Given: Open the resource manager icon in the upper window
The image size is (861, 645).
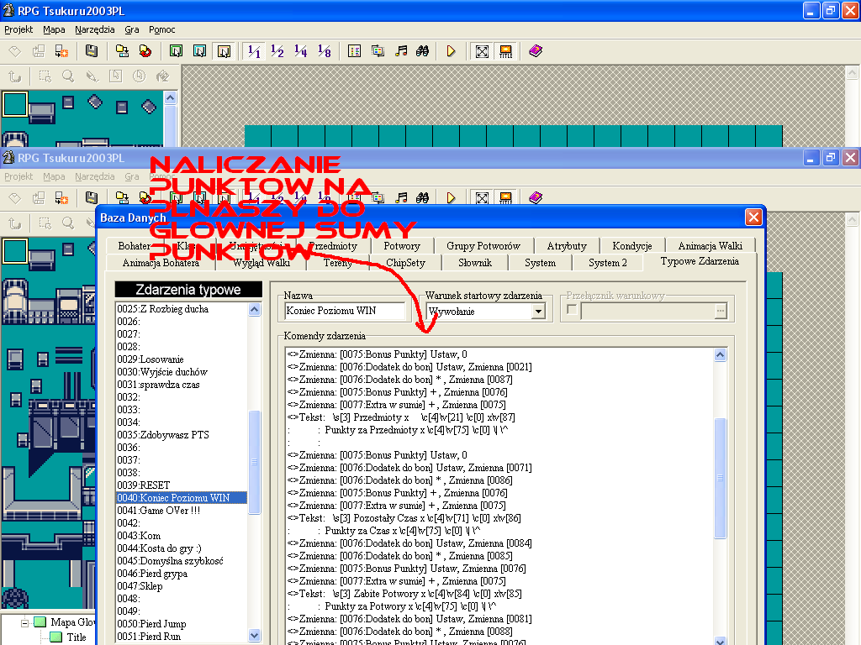Looking at the screenshot, I should (378, 51).
